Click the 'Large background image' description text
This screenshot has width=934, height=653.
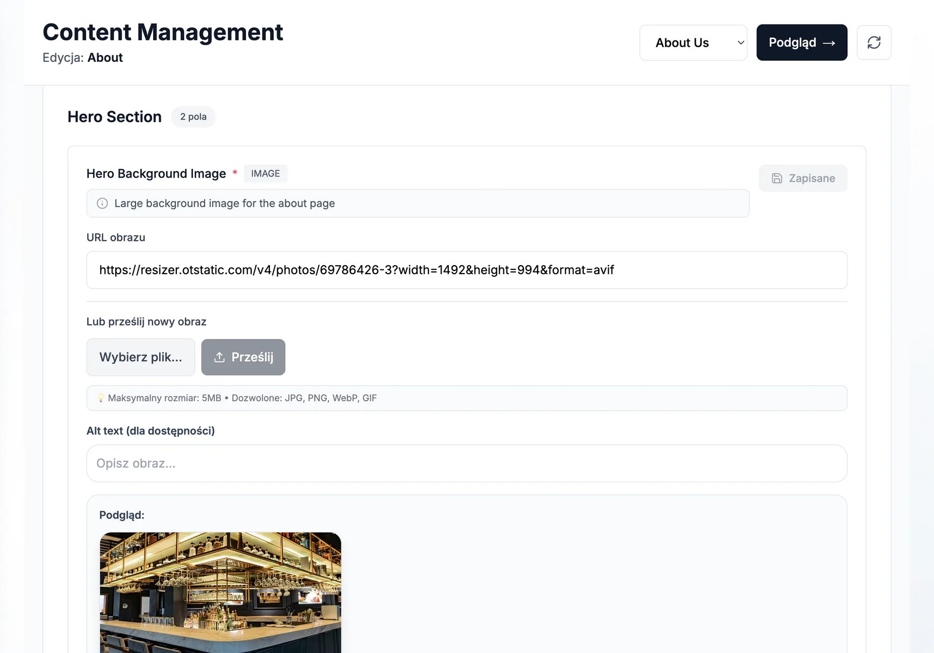225,203
